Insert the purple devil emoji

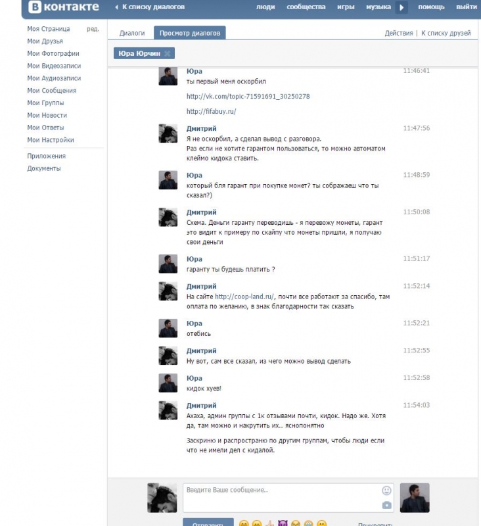tap(283, 523)
